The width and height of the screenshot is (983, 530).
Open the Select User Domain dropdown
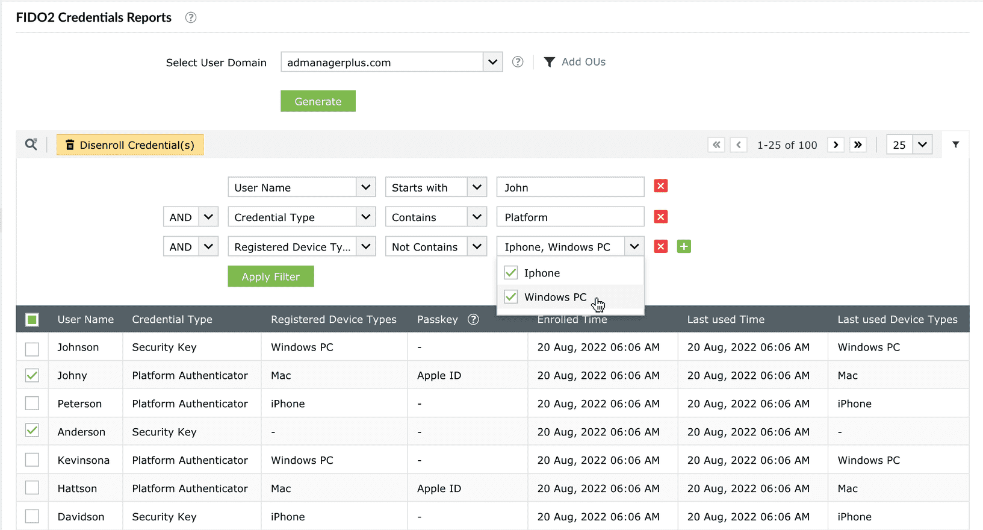[492, 62]
